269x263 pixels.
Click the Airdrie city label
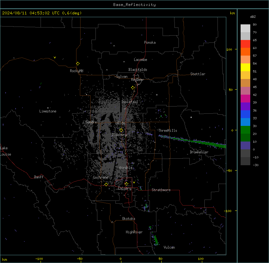[x=126, y=168]
